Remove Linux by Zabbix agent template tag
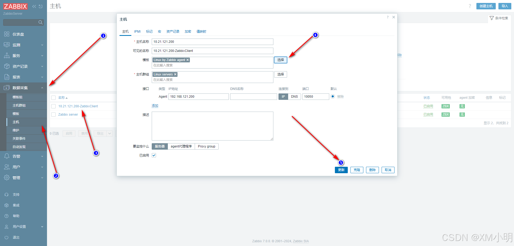The image size is (514, 246). [x=187, y=60]
